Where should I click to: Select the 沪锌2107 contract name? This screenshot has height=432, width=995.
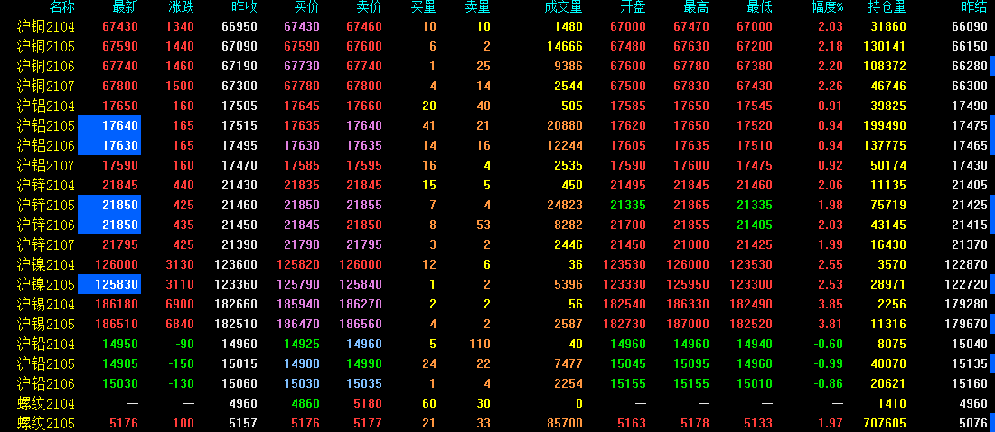[x=46, y=244]
